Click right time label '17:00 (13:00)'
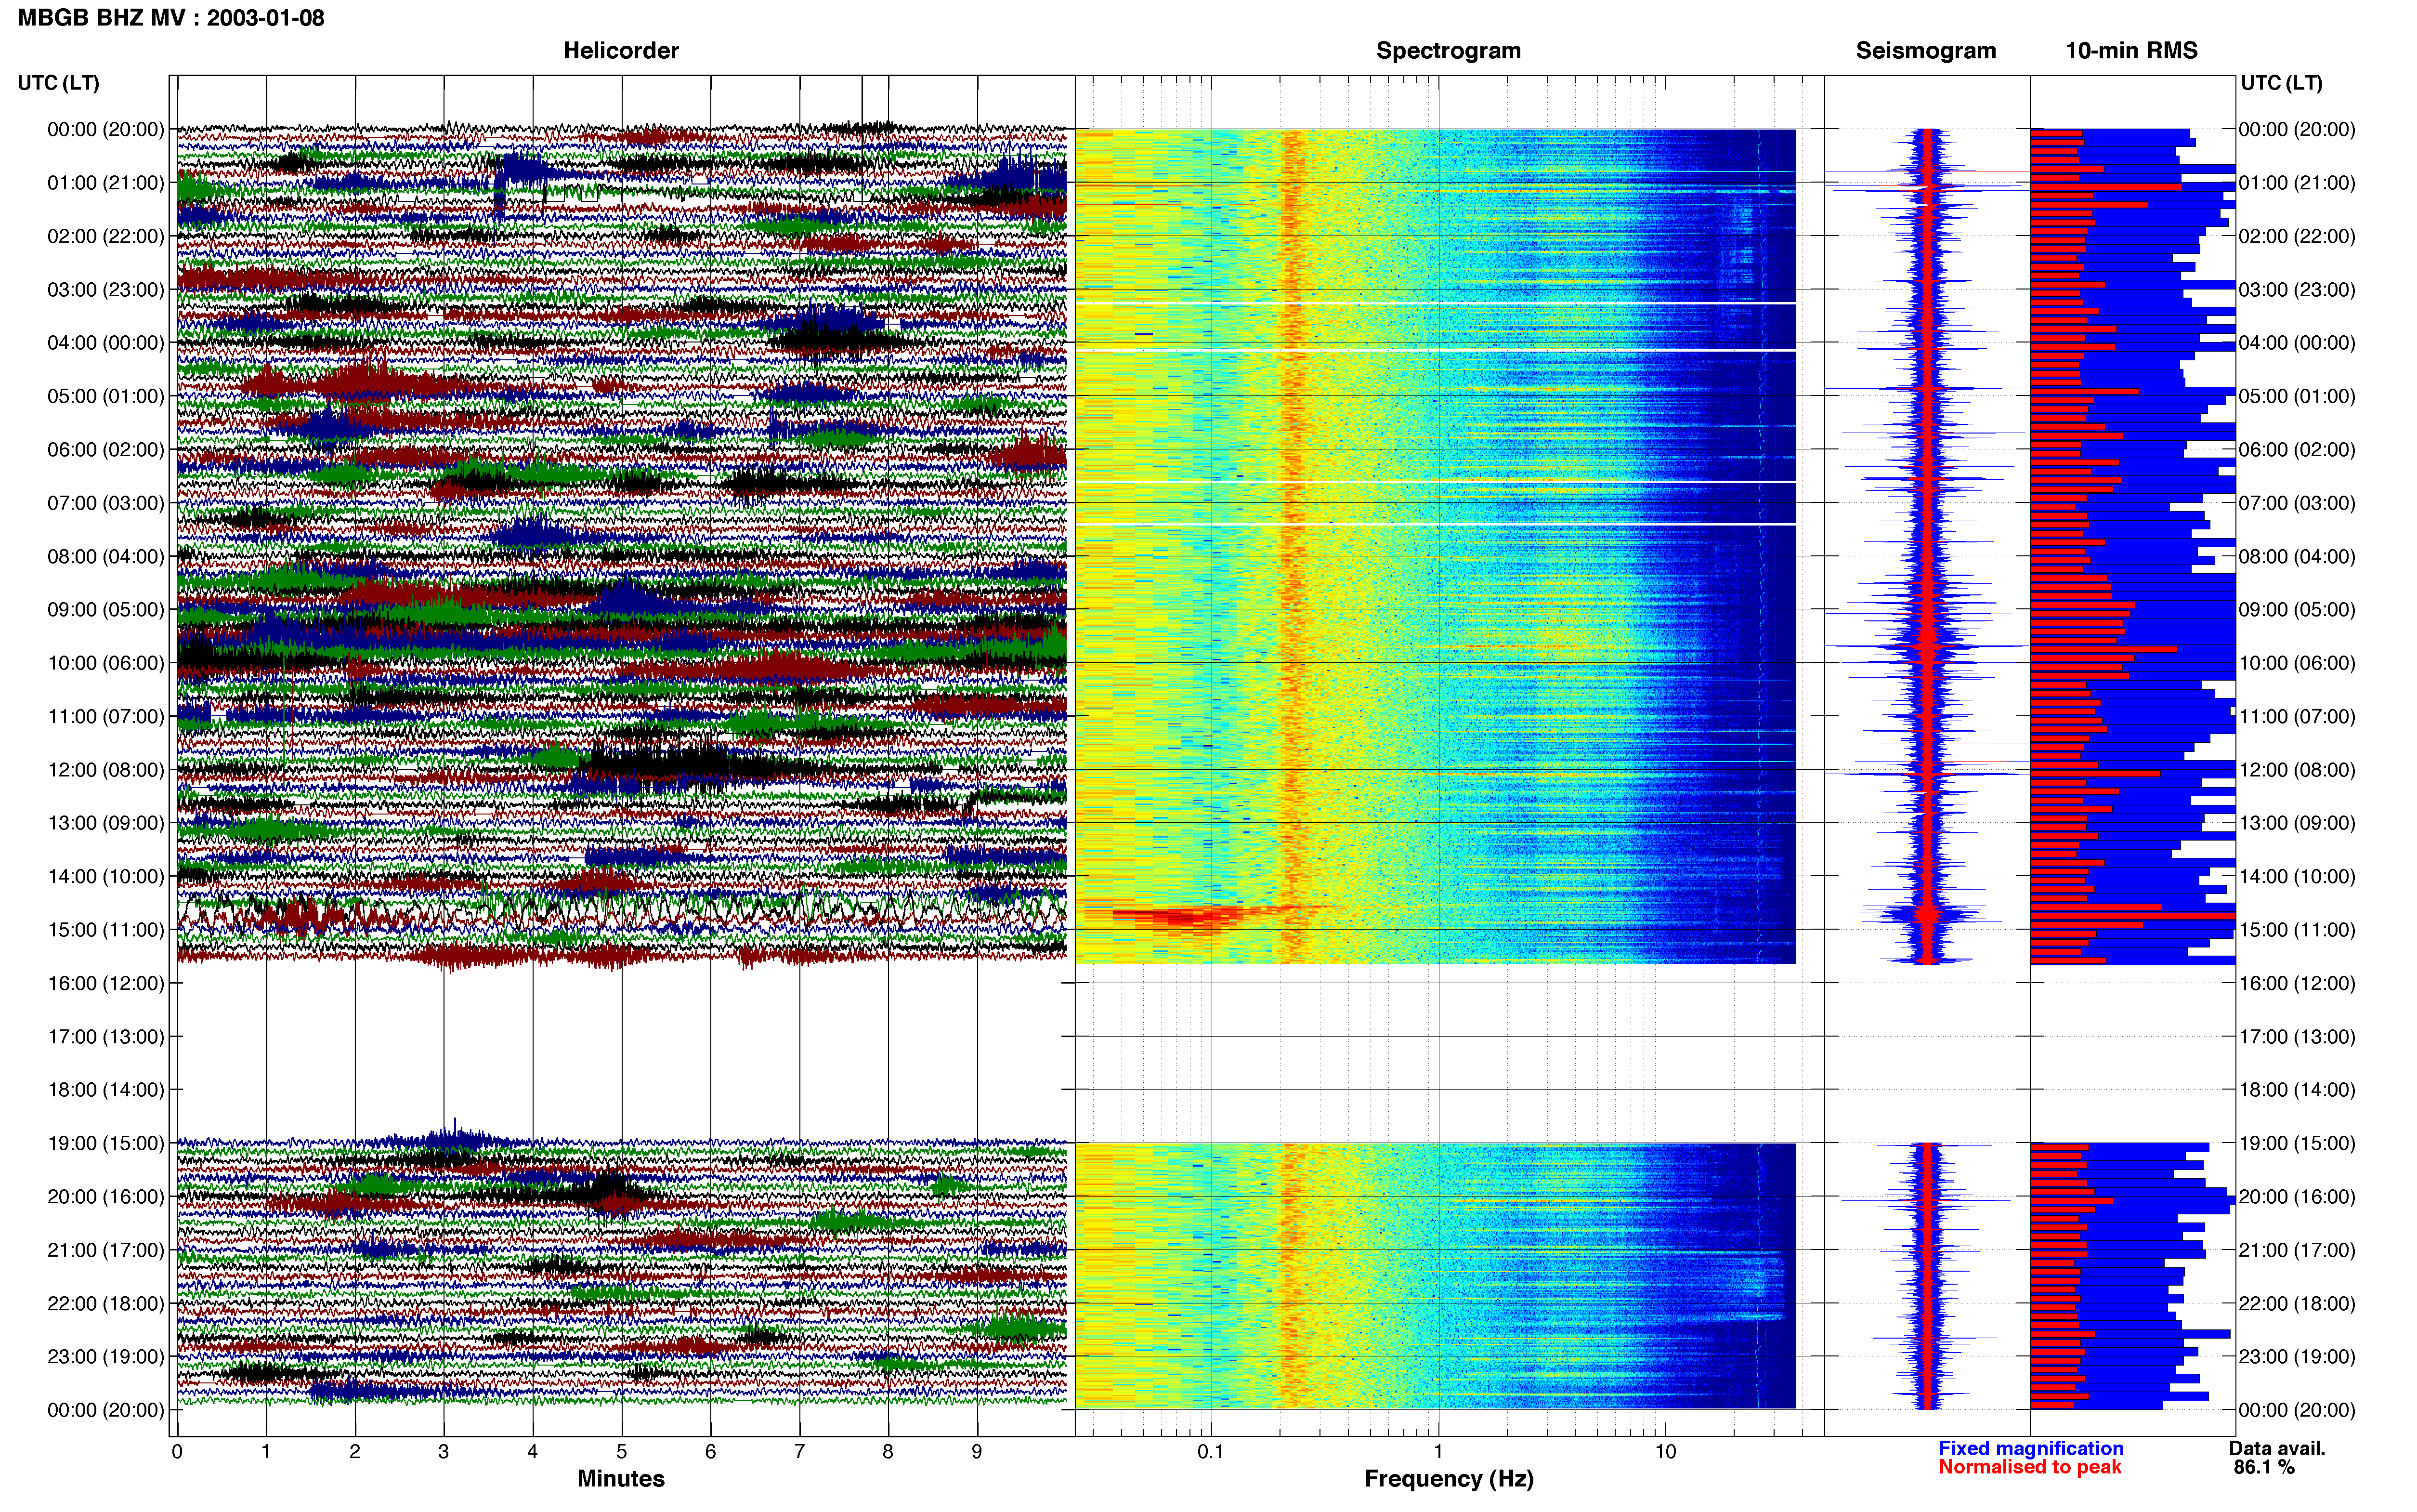The image size is (2417, 1512). coord(2297,1036)
